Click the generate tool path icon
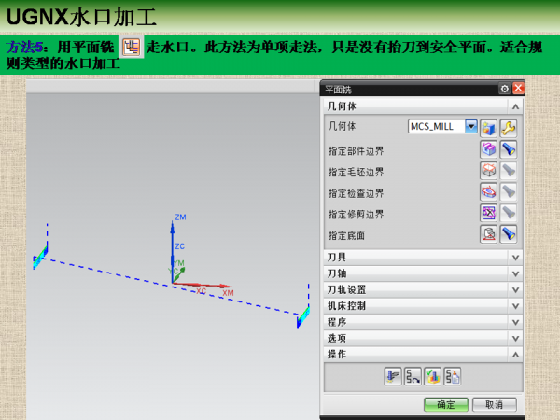This screenshot has height=420, width=560. pyautogui.click(x=393, y=376)
